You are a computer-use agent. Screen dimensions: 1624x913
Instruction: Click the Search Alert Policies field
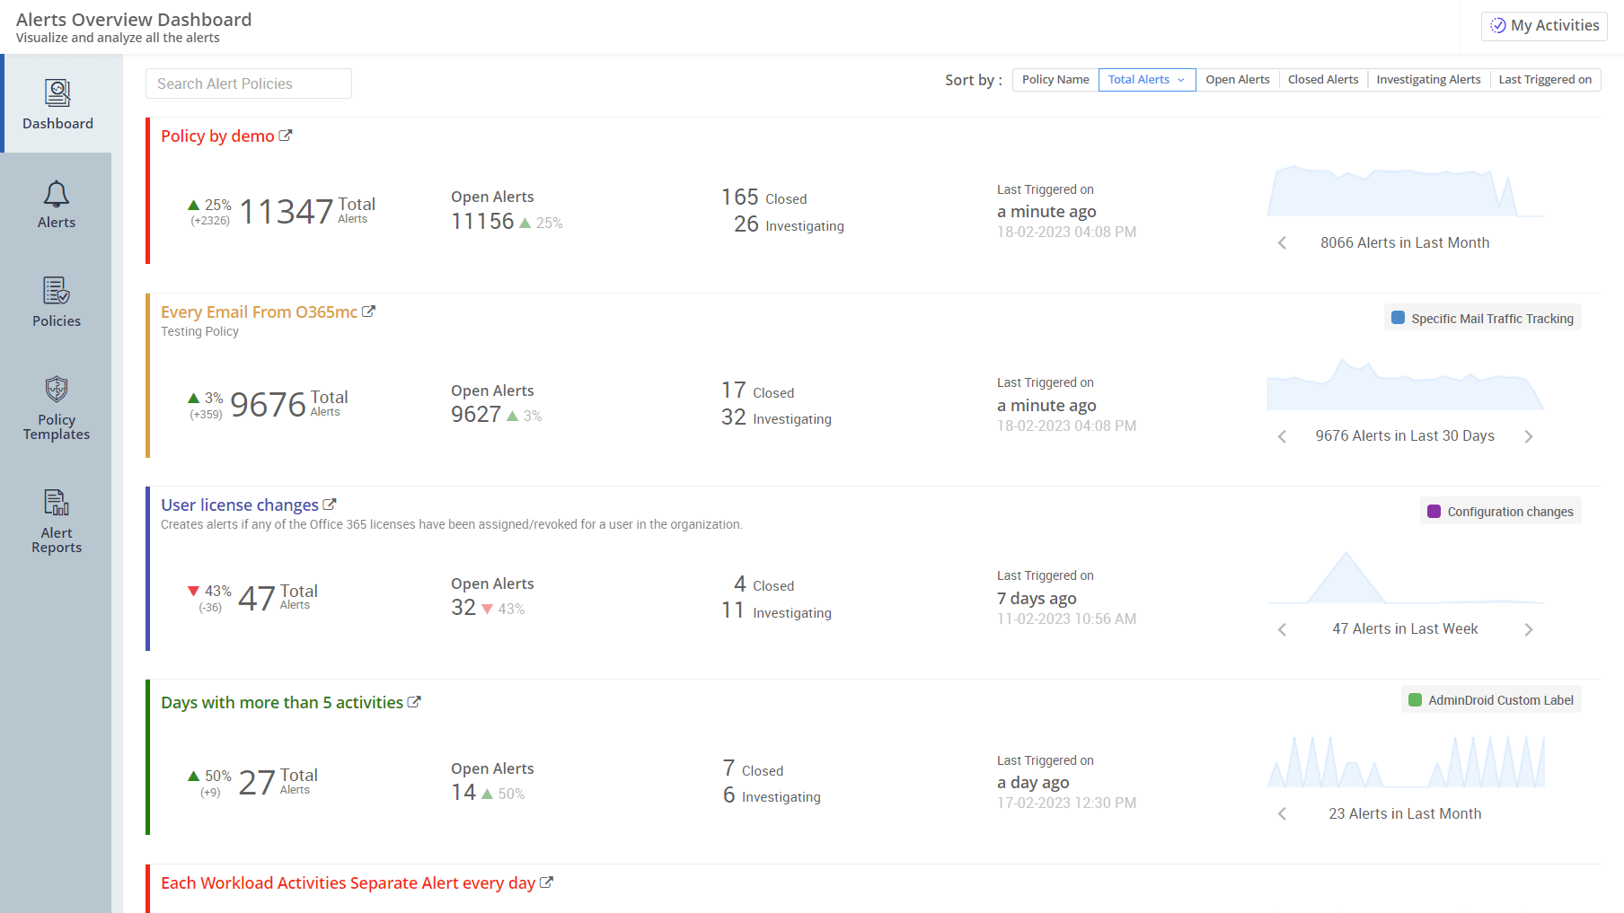tap(248, 83)
